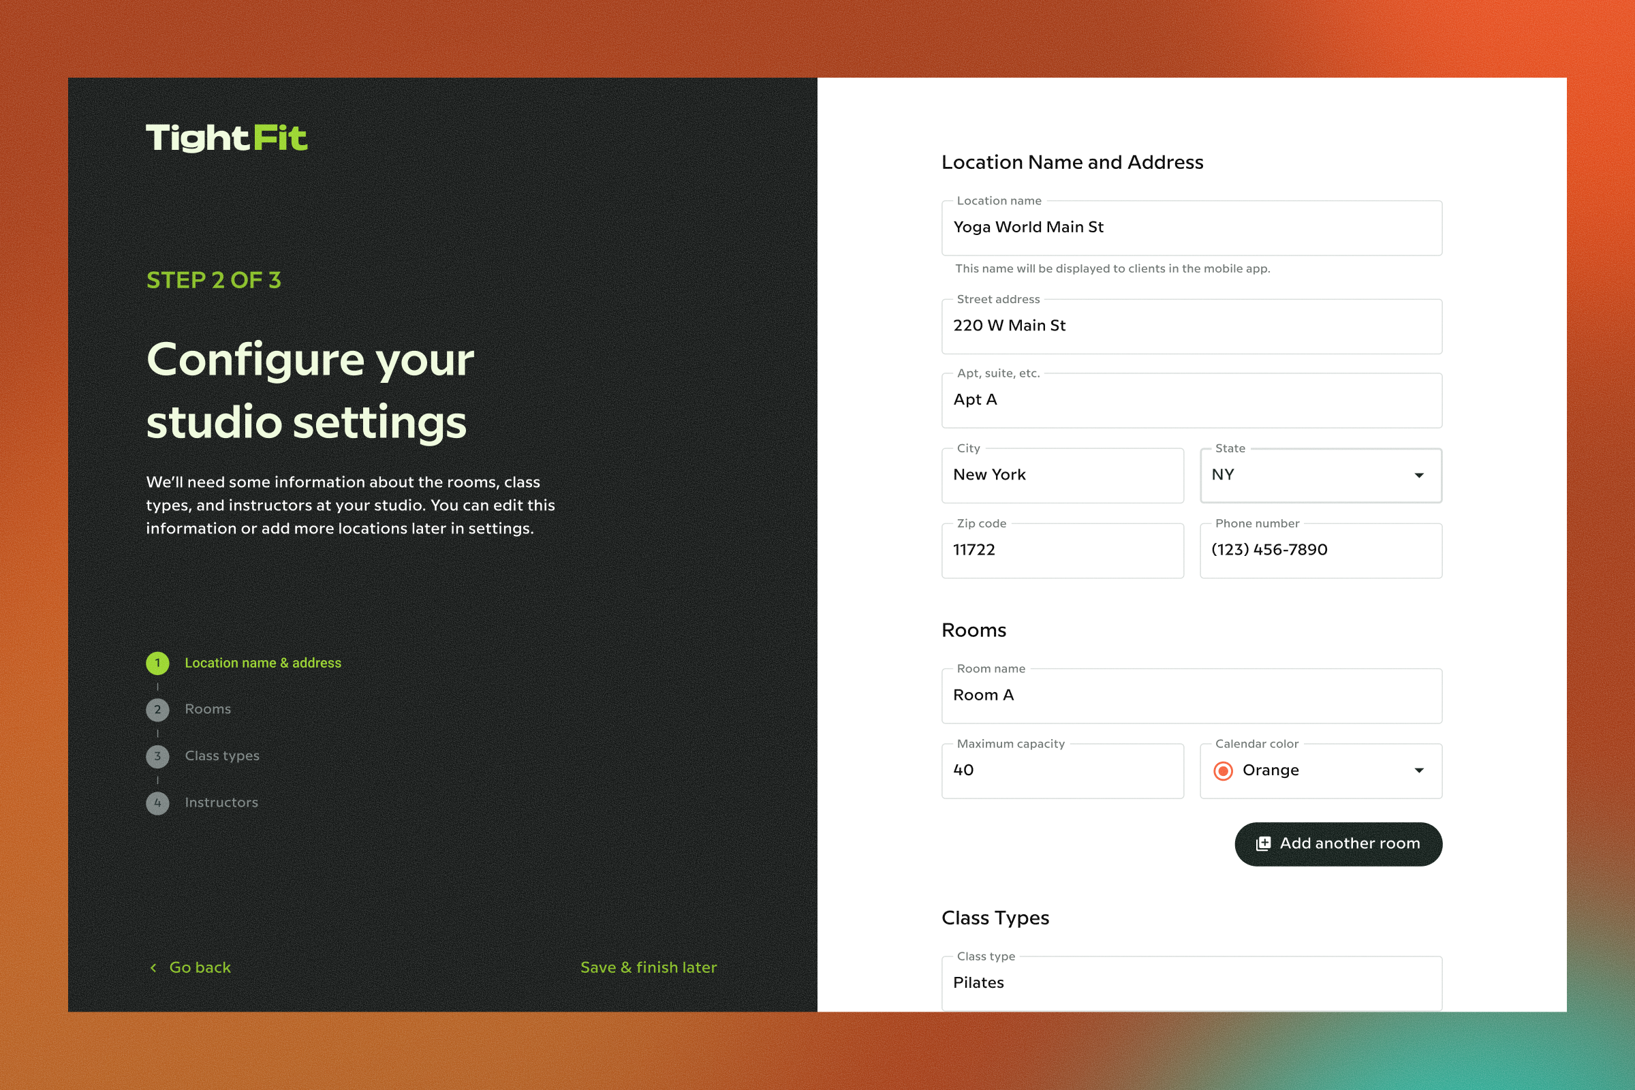The width and height of the screenshot is (1635, 1090).
Task: Focus the Class type Pilates field
Action: (x=1192, y=984)
